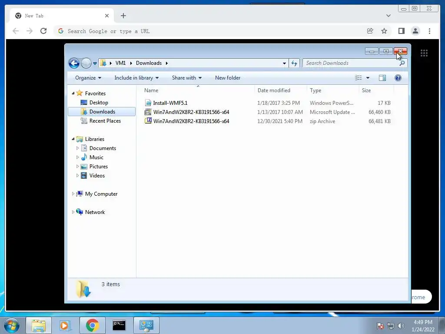Screen dimensions: 445x334
Task: Refresh the Downloads folder view
Action: click(x=294, y=63)
